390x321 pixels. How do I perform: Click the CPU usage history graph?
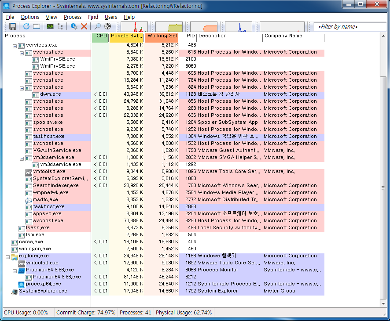pos(134,27)
